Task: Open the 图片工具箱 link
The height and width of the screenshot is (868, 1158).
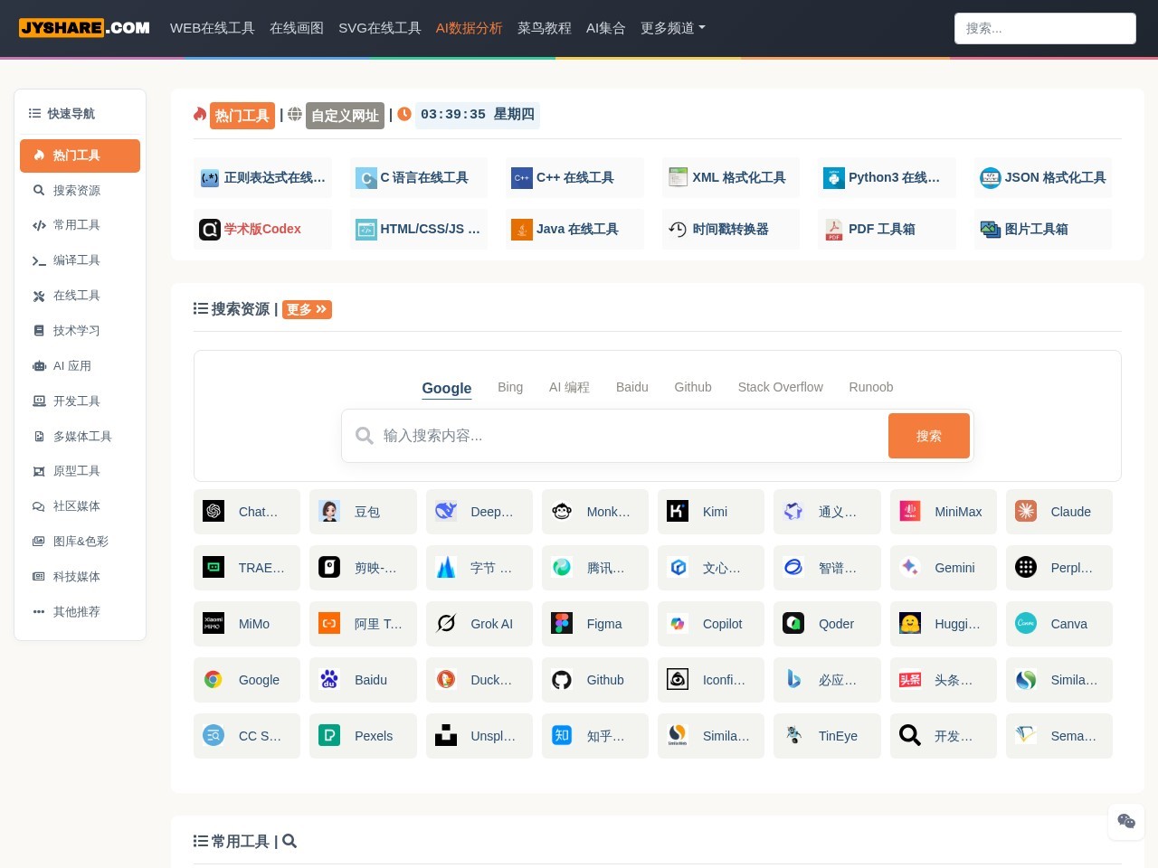Action: point(1043,229)
